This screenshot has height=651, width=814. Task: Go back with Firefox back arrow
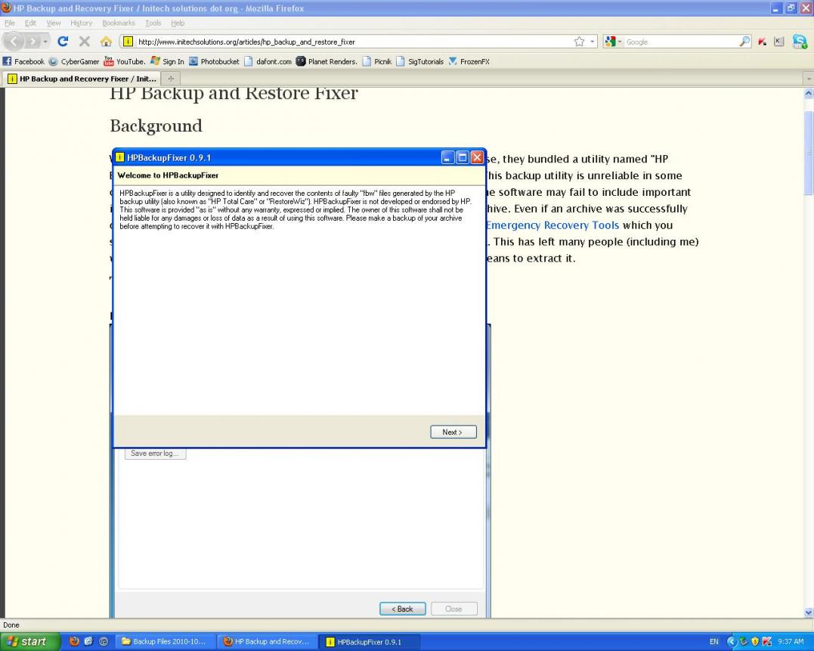pos(14,42)
